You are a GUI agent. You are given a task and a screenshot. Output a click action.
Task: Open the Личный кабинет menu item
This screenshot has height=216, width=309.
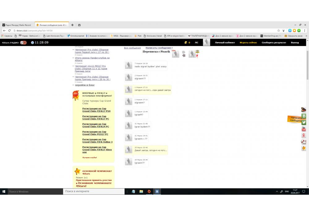225,43
